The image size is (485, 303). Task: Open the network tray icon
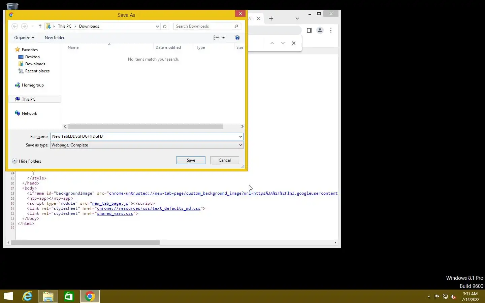(445, 297)
